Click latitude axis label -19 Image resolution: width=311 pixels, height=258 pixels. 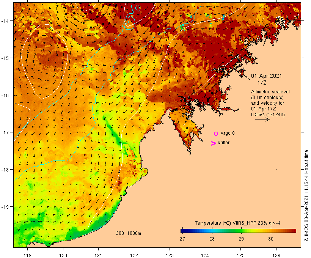pos(5,207)
